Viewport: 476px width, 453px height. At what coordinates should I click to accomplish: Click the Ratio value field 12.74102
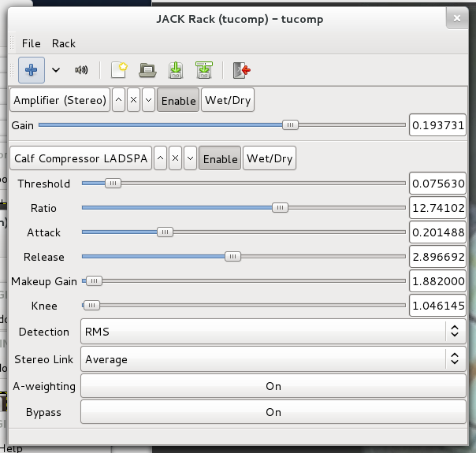[437, 208]
